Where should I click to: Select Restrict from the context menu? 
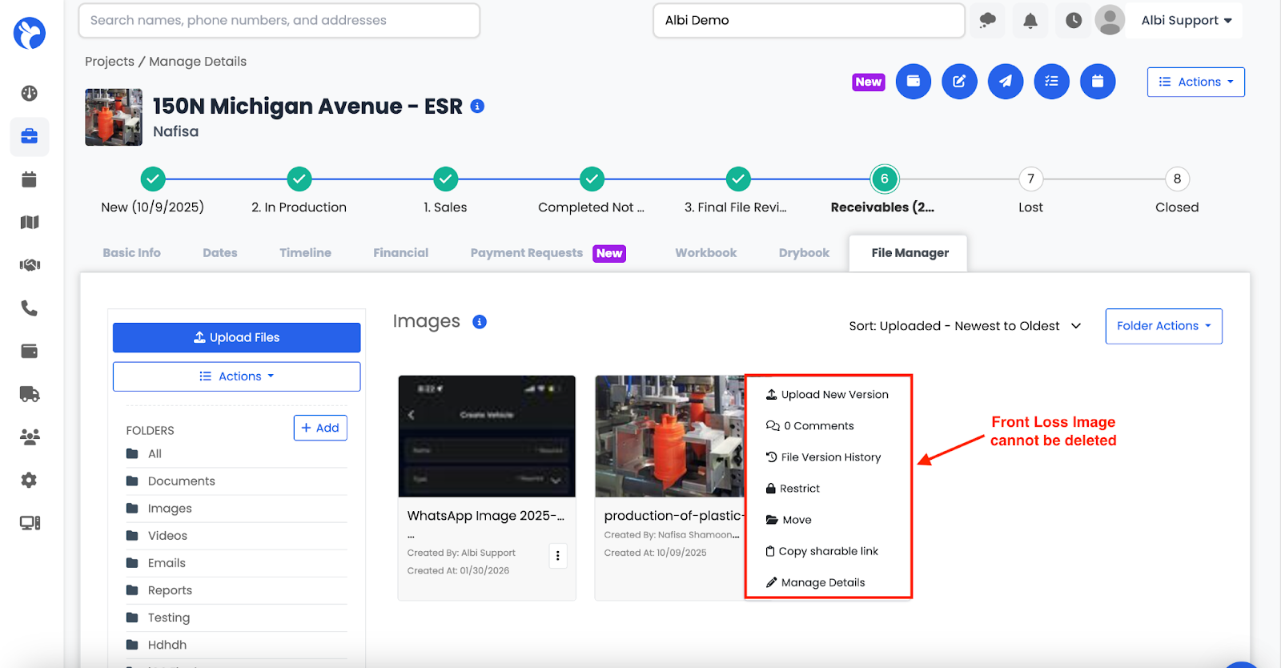point(799,489)
